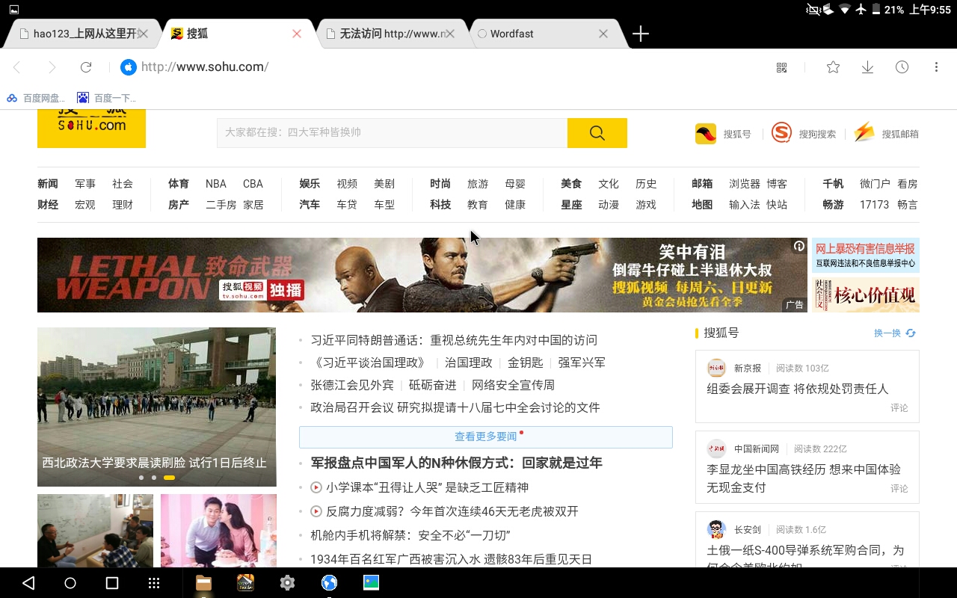957x598 pixels.
Task: Tap the Android home circle button
Action: click(x=70, y=583)
